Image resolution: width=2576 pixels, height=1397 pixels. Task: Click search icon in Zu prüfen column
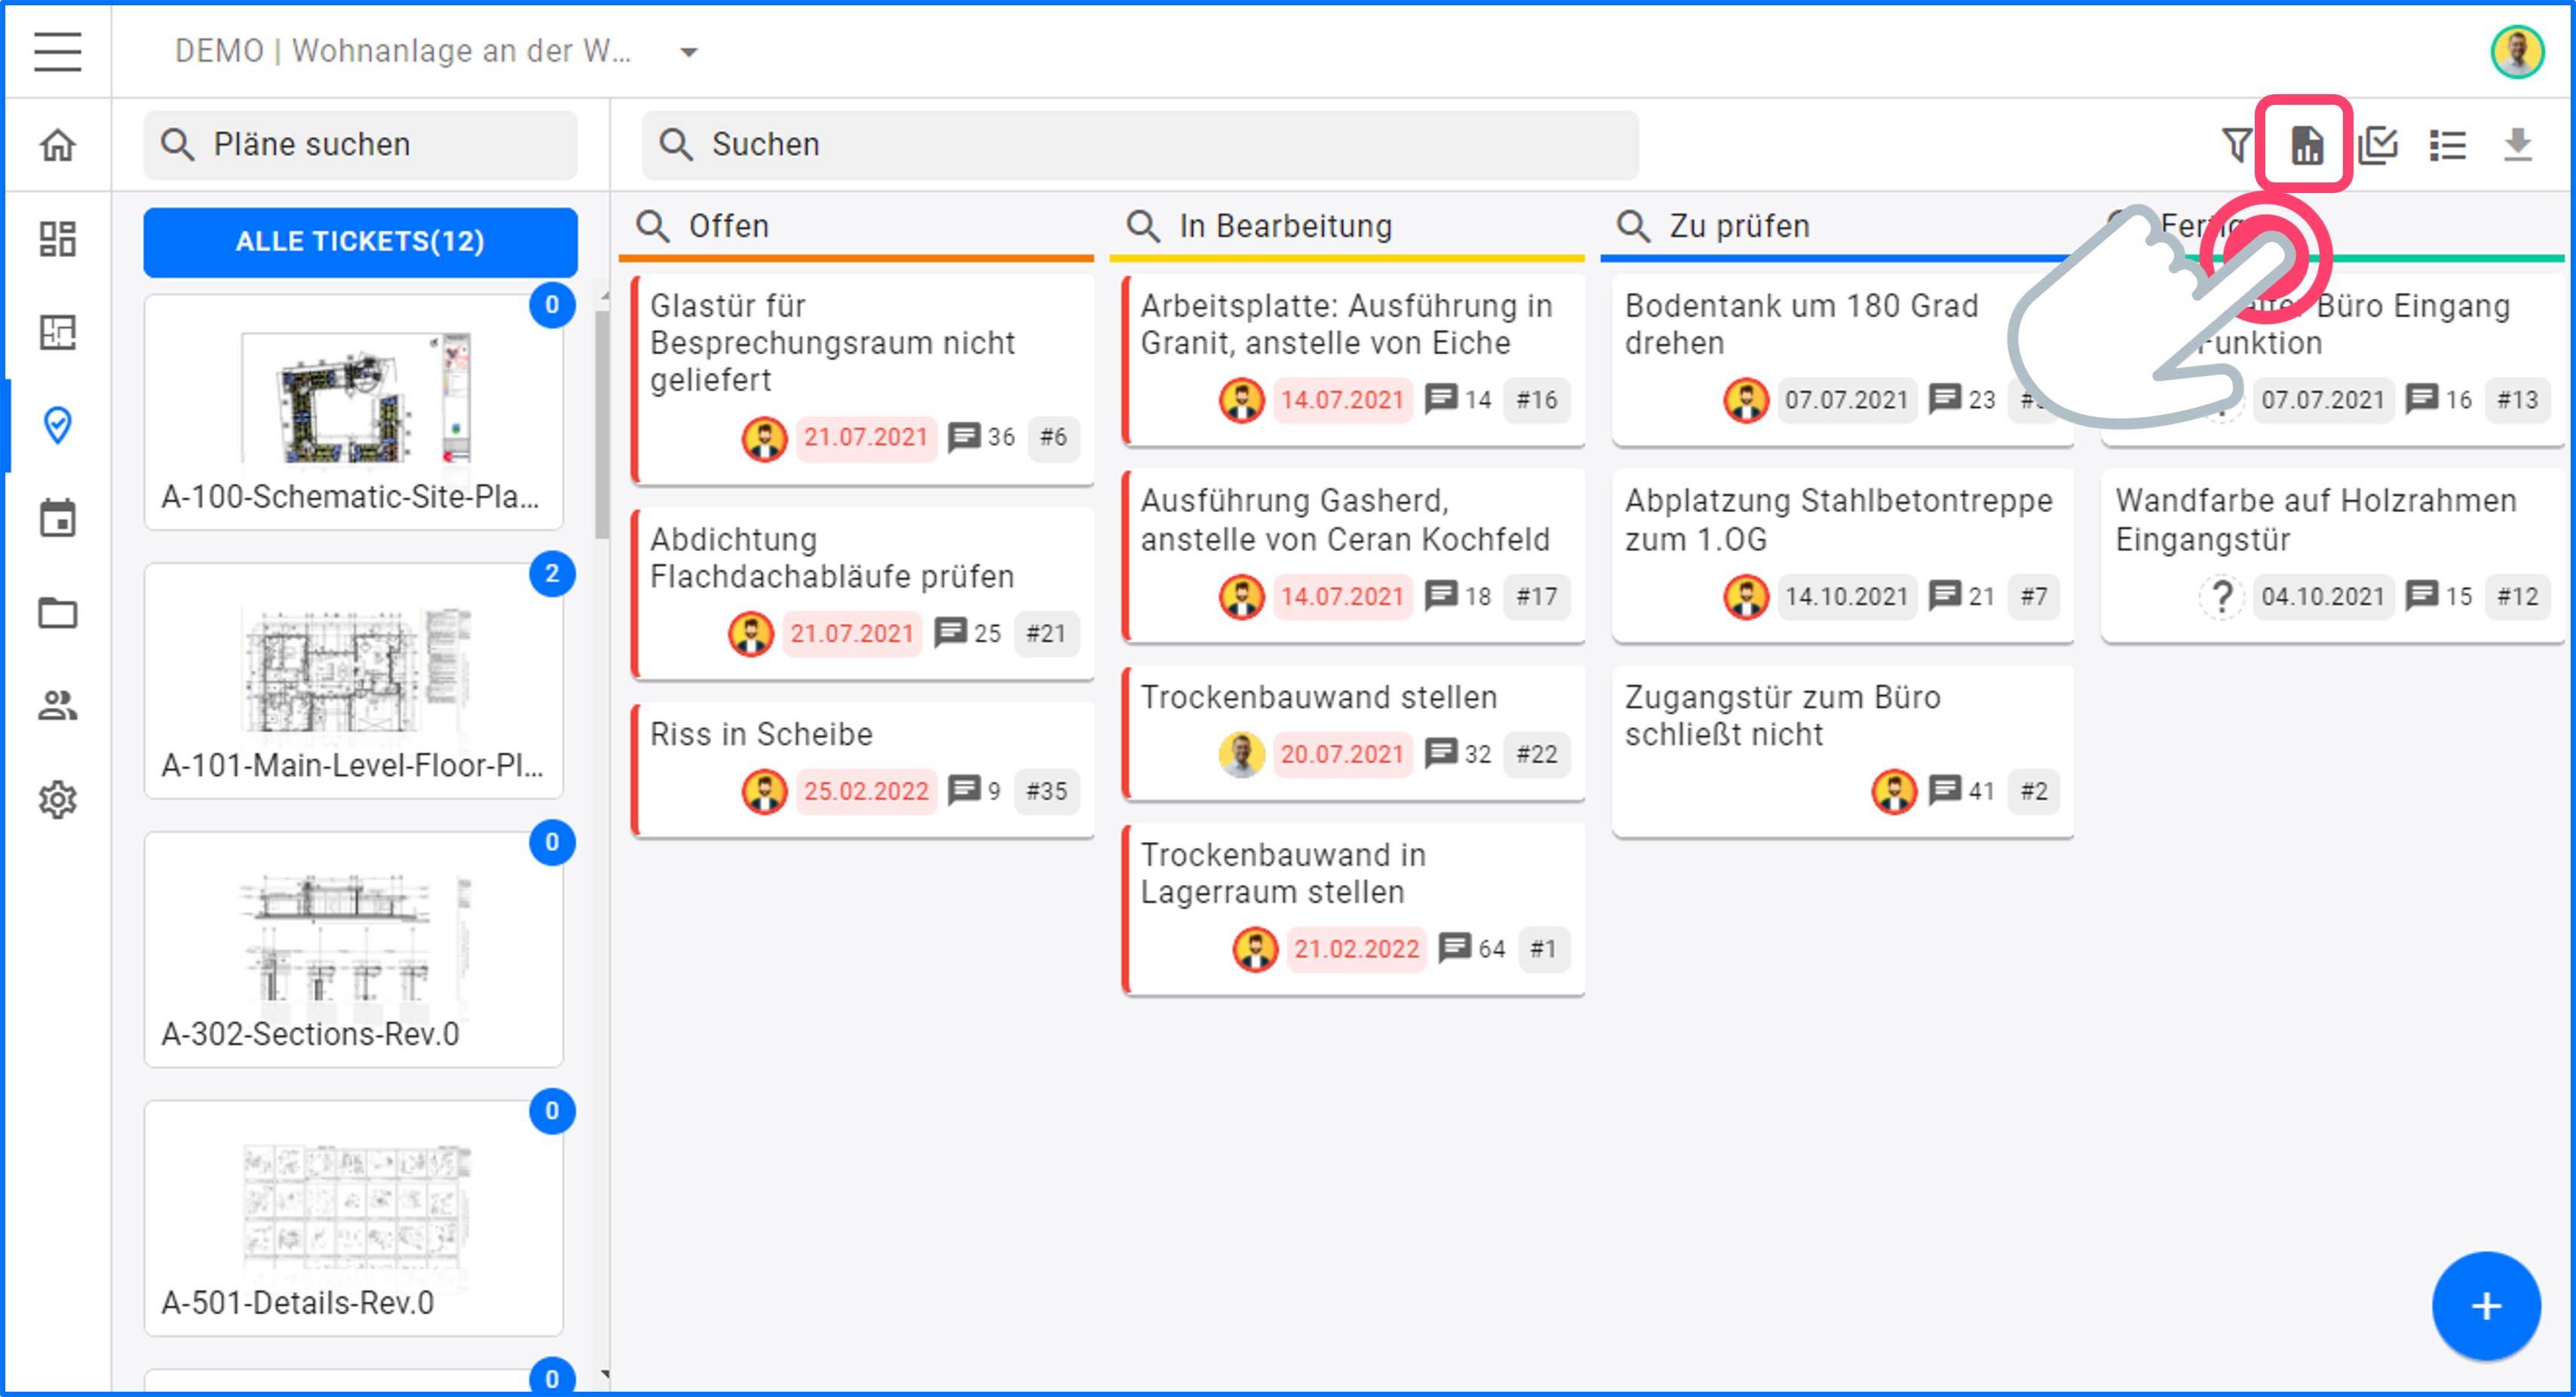[x=1633, y=226]
